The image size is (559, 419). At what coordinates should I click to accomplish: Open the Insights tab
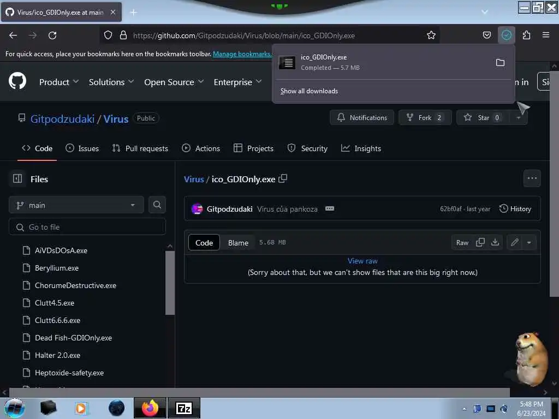361,148
